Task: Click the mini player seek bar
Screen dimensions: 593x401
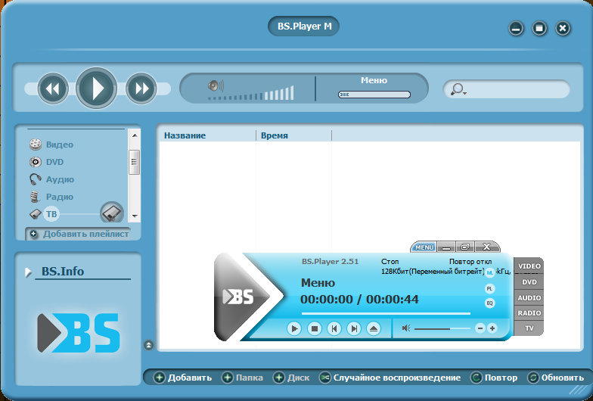Action: click(386, 313)
